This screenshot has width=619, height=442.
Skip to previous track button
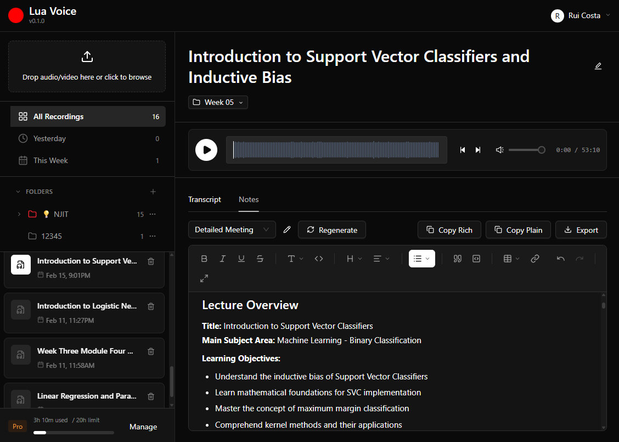pyautogui.click(x=463, y=150)
